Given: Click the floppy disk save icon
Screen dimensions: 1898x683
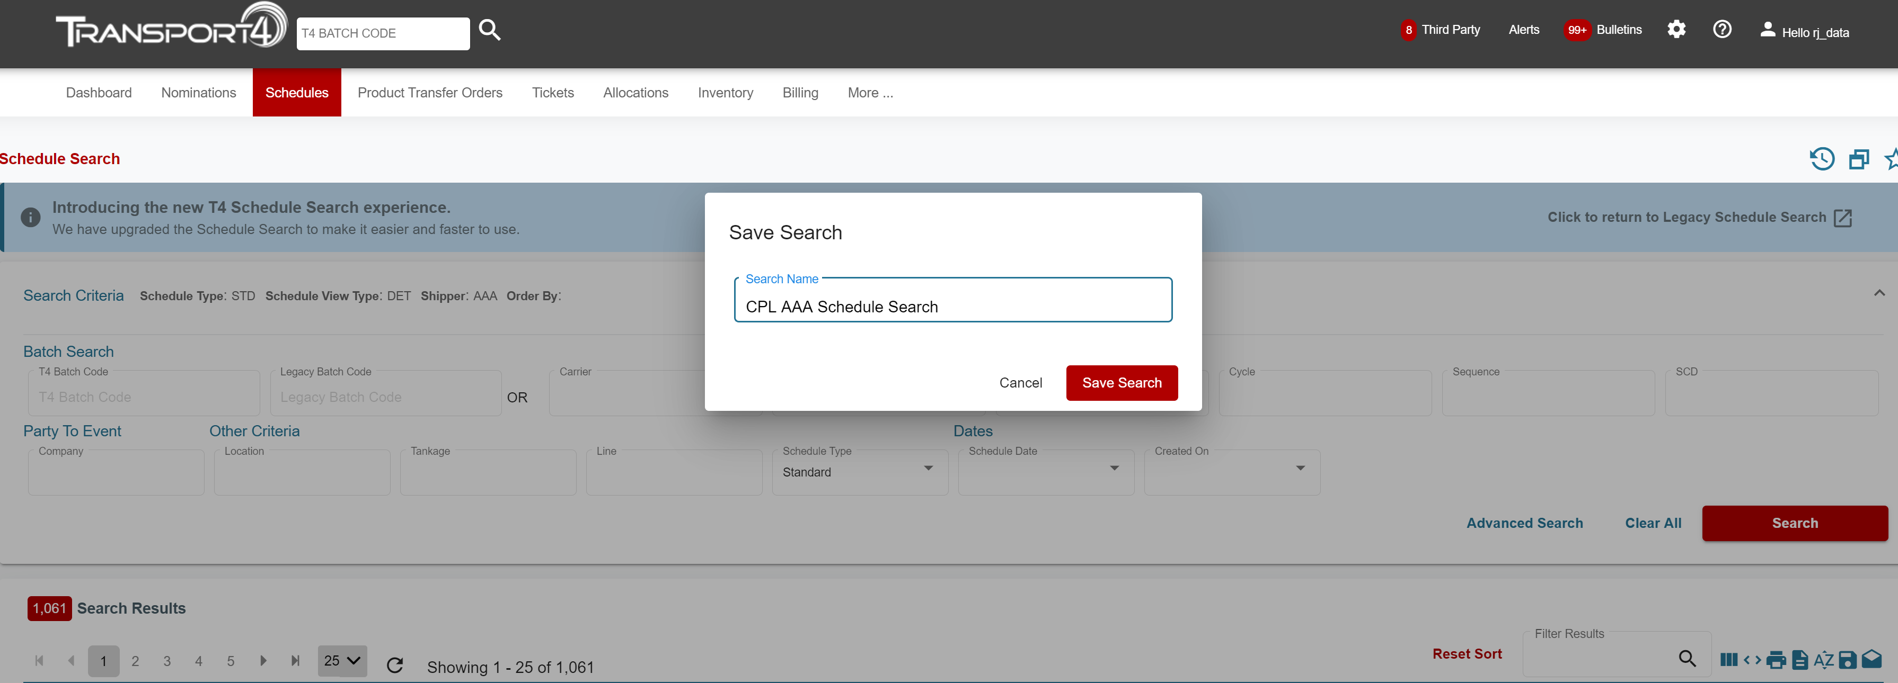Looking at the screenshot, I should point(1847,660).
